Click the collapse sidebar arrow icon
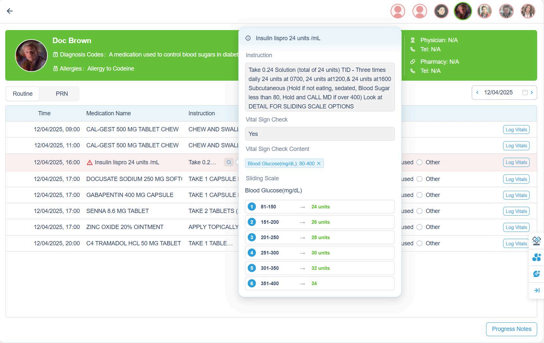This screenshot has width=544, height=343. pyautogui.click(x=536, y=290)
